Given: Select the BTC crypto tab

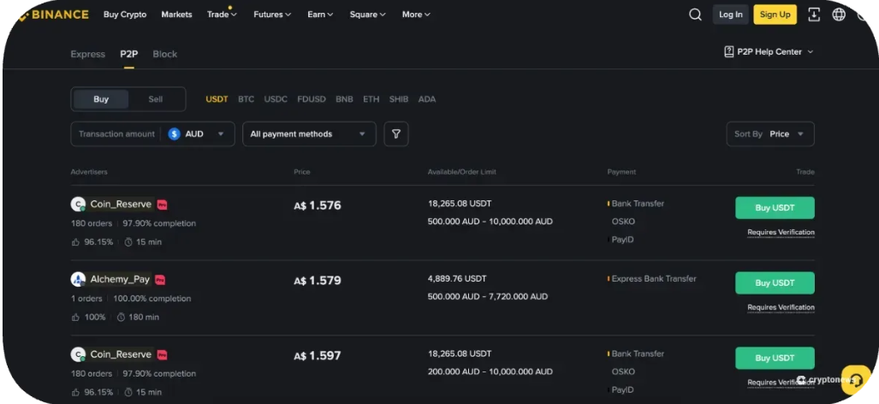Looking at the screenshot, I should [246, 99].
